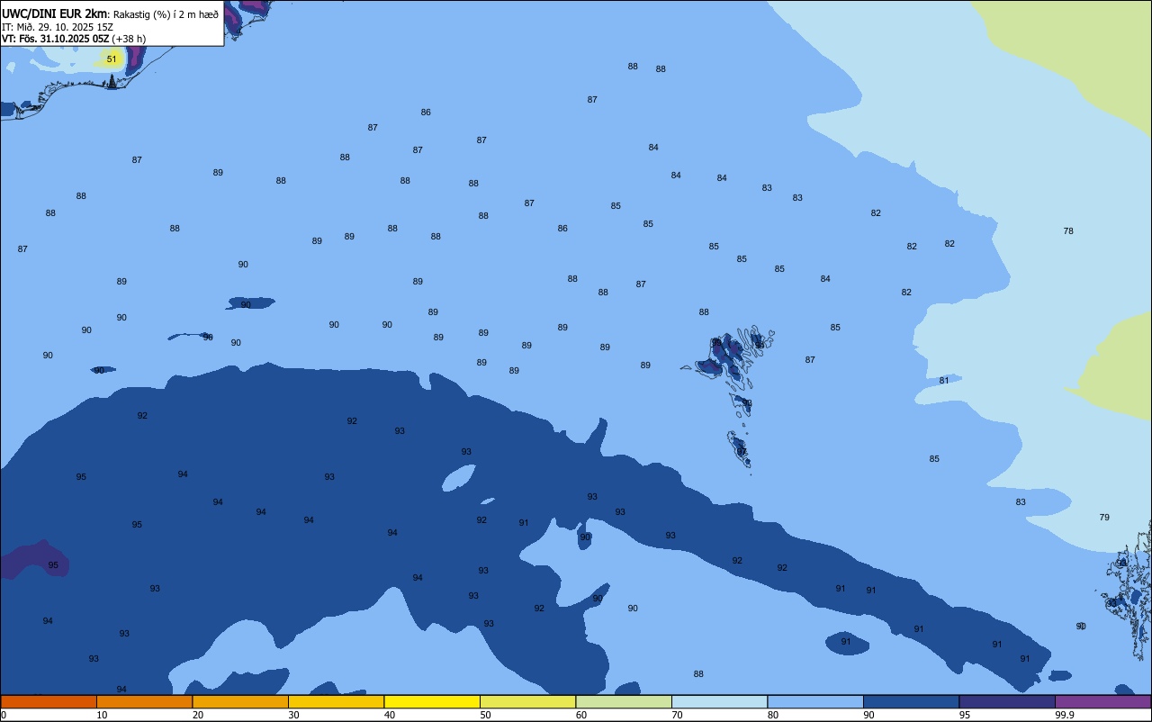1152x722 pixels.
Task: Click the 40–50 bright yellow legend segment
Action: click(432, 701)
